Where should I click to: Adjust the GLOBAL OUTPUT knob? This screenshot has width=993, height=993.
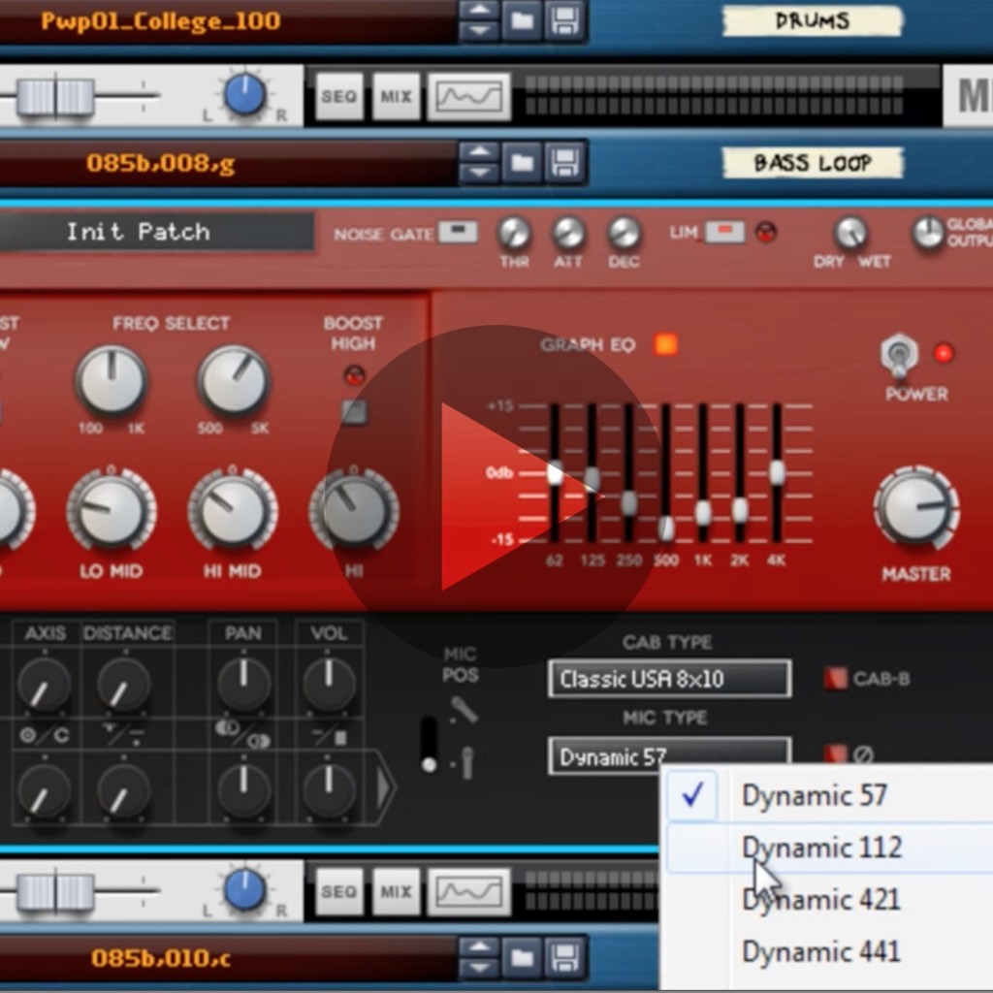pos(928,233)
